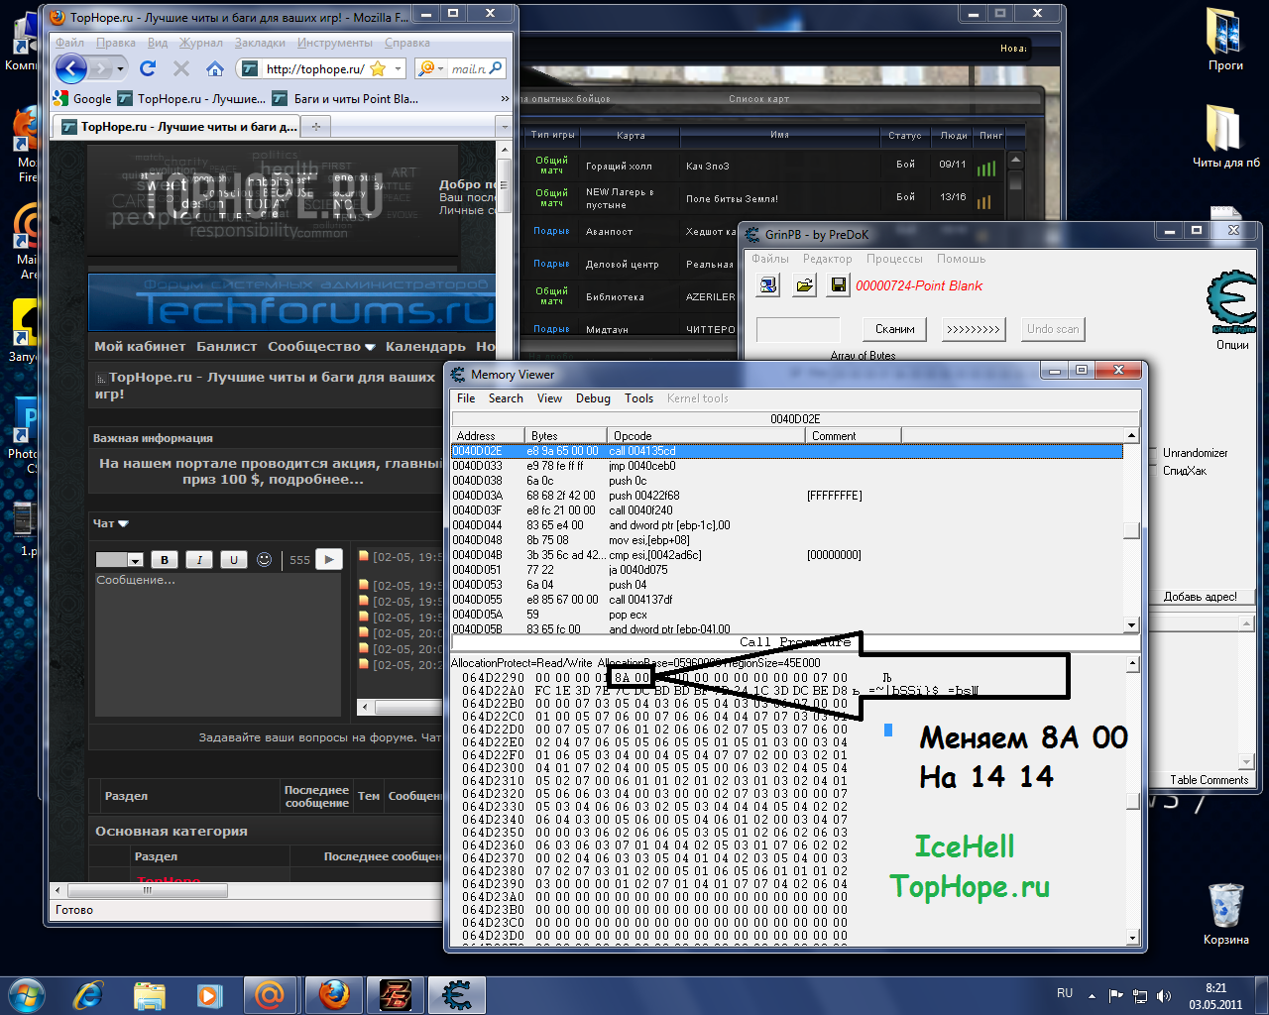
Task: Click the Address column header in Memory Viewer
Action: click(488, 435)
